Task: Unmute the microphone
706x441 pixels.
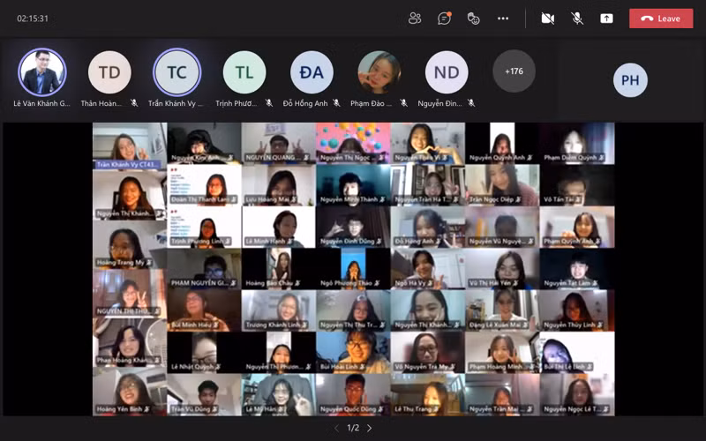Action: click(576, 19)
